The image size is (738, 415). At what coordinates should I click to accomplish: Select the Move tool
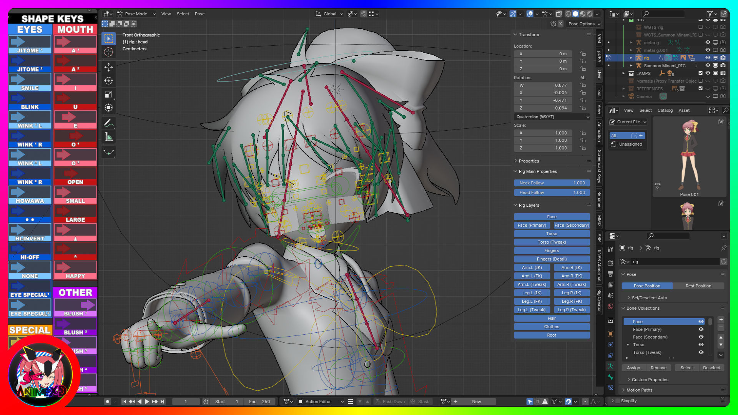click(x=109, y=67)
